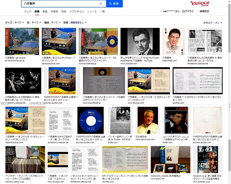Open www.kpers.net source link
Screen dimensions: 231x184
tap(157, 178)
